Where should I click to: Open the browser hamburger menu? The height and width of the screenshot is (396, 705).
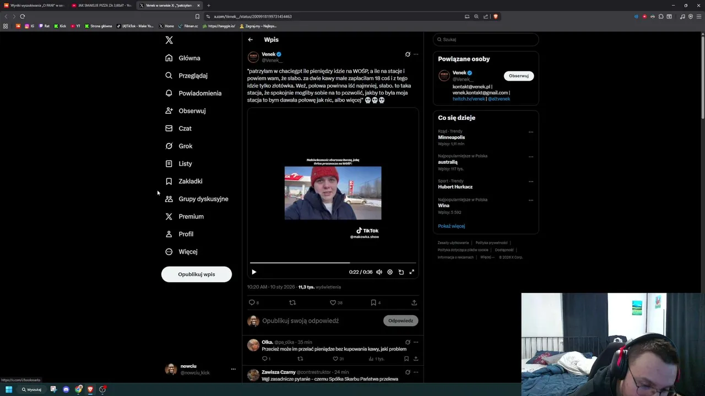pos(698,16)
